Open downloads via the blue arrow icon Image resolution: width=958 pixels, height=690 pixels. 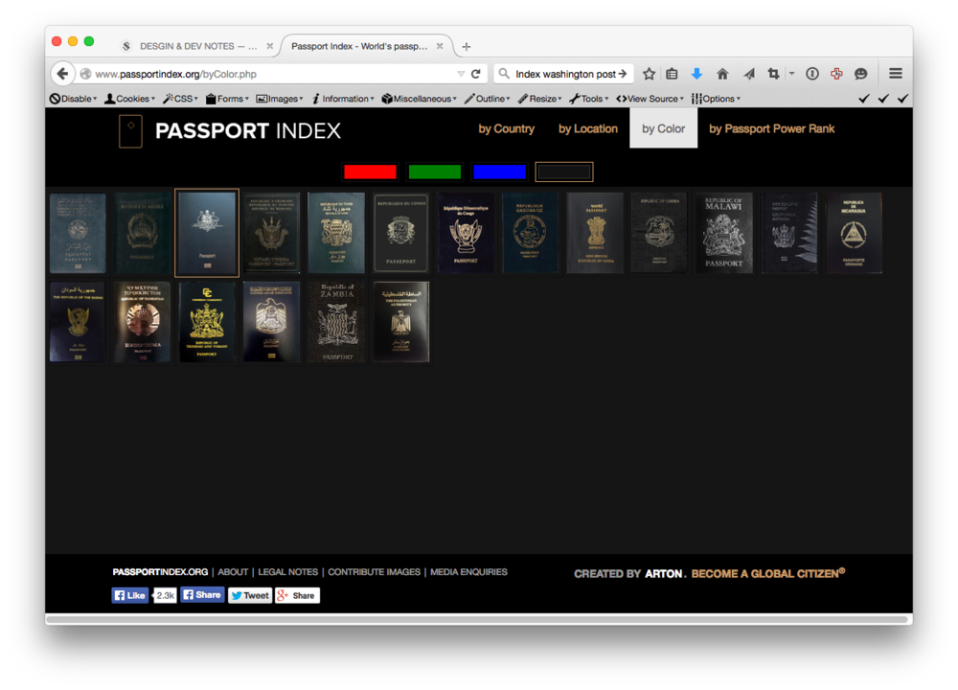tap(696, 73)
